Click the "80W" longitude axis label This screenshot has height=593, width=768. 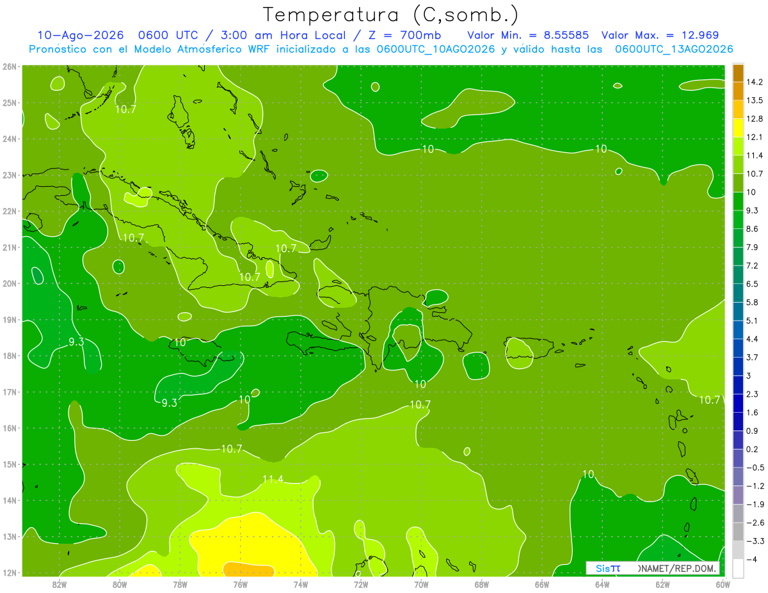coord(120,585)
